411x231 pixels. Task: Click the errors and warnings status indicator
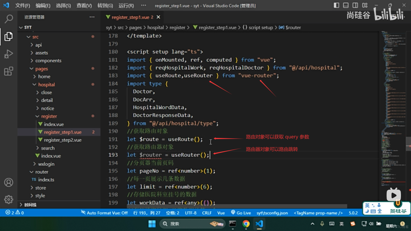15,213
